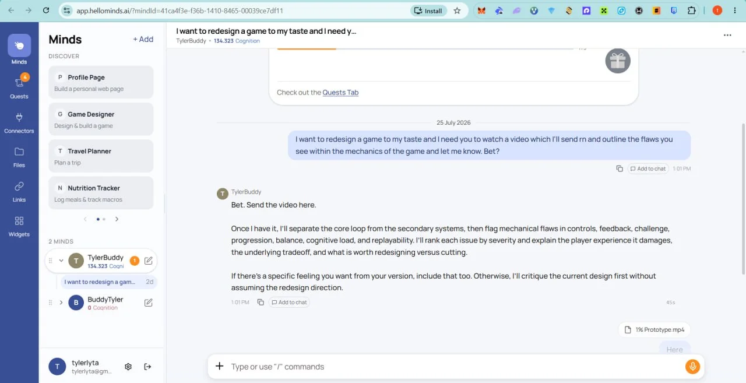Image resolution: width=746 pixels, height=383 pixels.
Task: Show next Discover cards with right arrow
Action: pyautogui.click(x=117, y=219)
